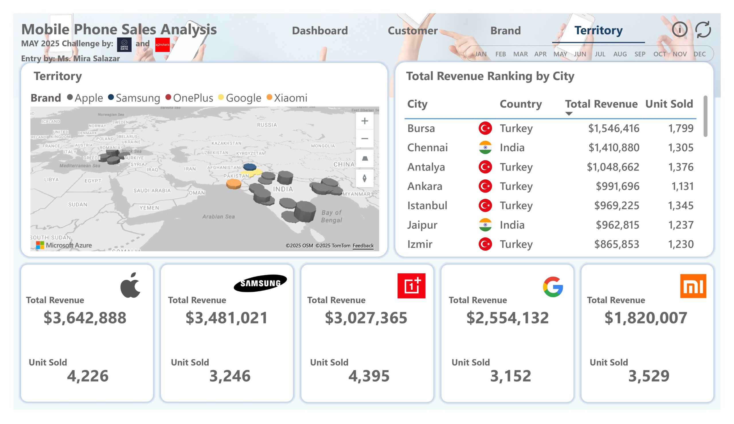Open the Dashboard tab
The width and height of the screenshot is (734, 424).
[x=320, y=31]
